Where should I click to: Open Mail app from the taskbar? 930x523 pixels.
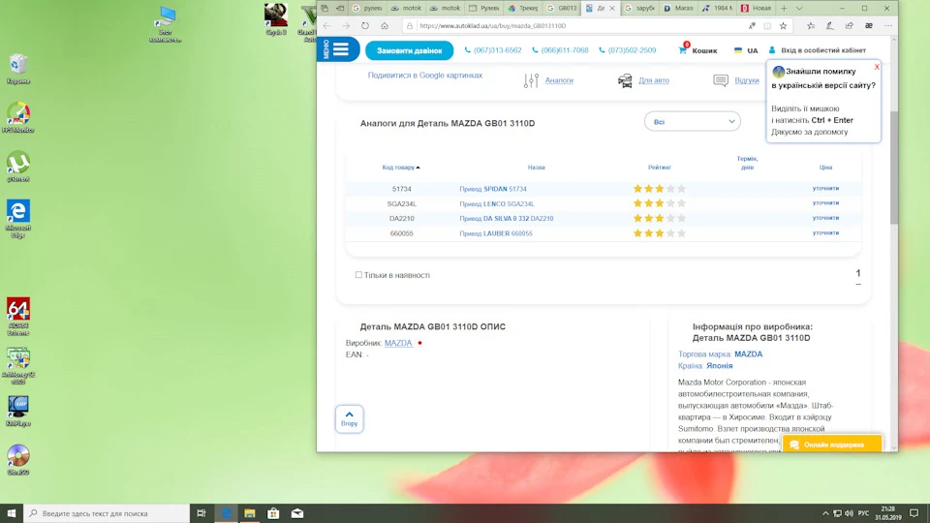[x=297, y=513]
